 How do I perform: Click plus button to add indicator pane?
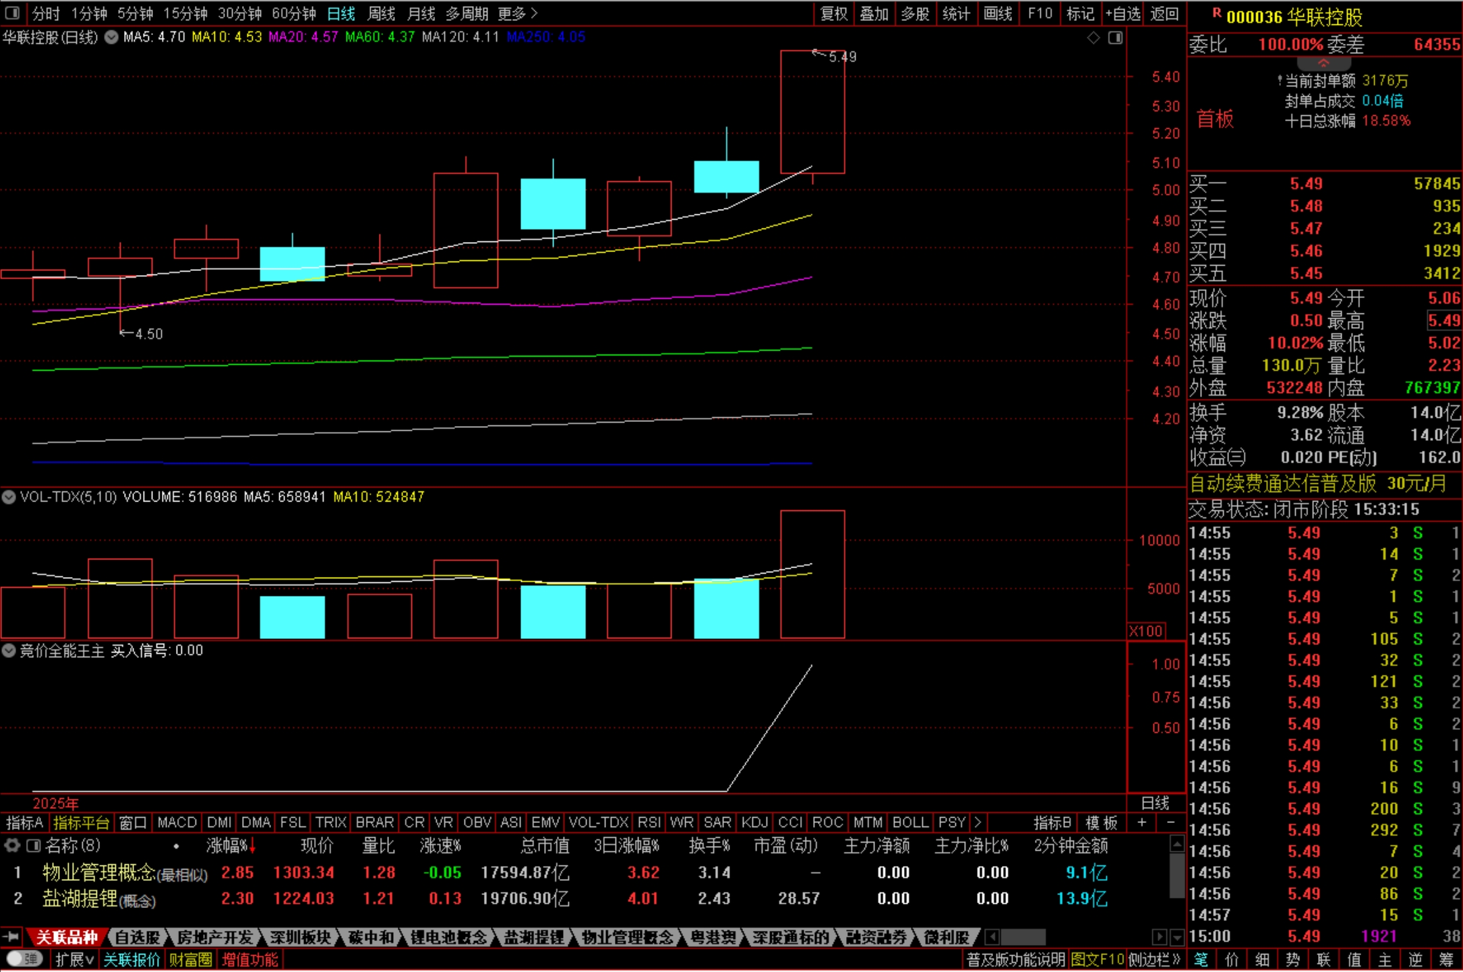click(1142, 822)
